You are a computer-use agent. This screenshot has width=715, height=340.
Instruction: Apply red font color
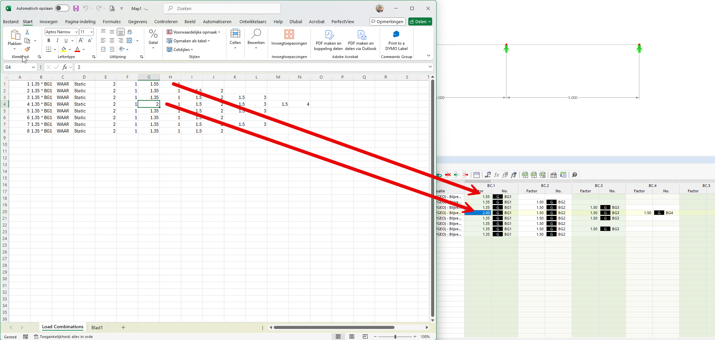tap(77, 49)
